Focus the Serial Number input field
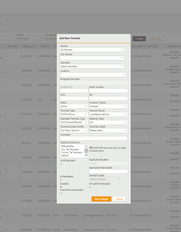 tap(108, 91)
